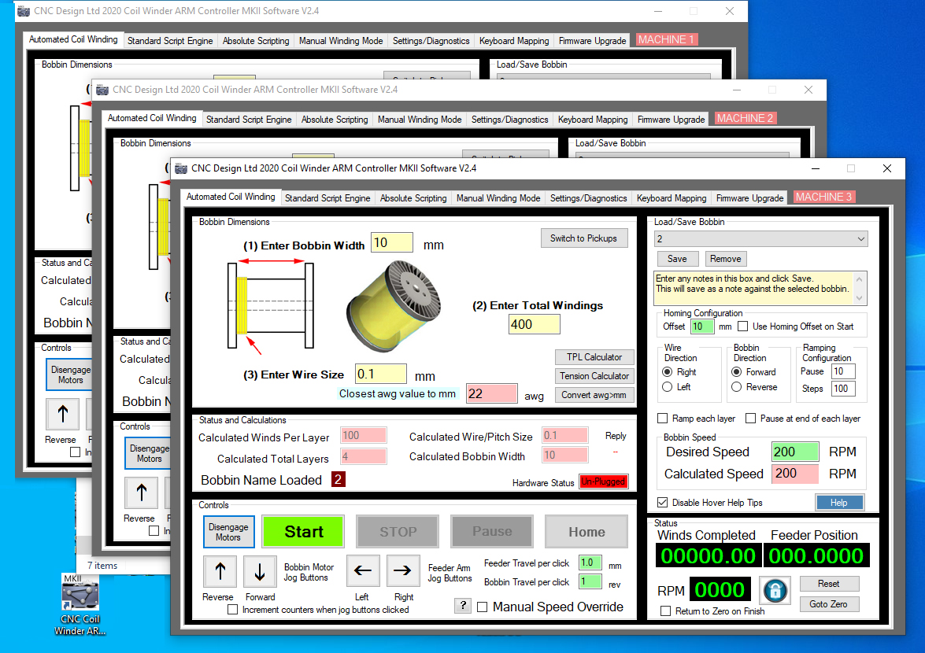The height and width of the screenshot is (653, 925).
Task: Click the question mark help button
Action: point(463,605)
